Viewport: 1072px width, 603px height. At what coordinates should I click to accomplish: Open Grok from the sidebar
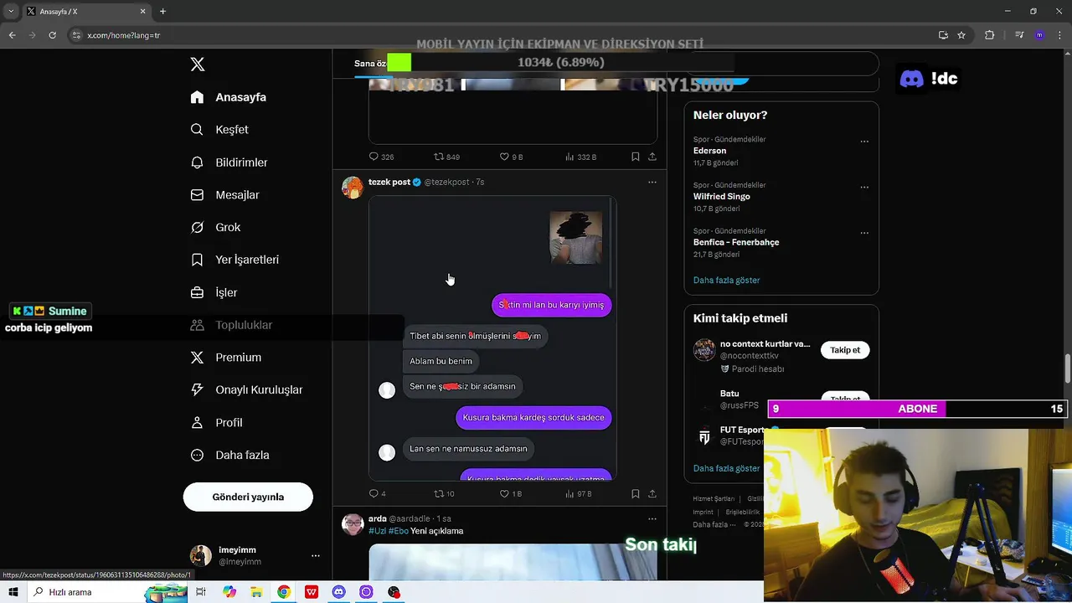pos(215,228)
